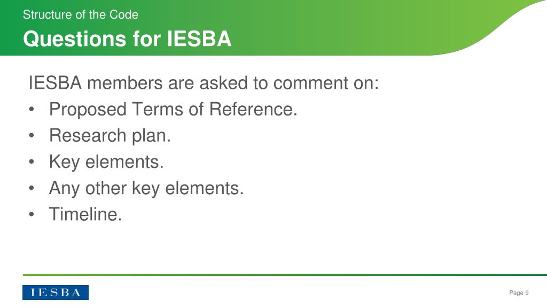This screenshot has width=547, height=308.
Task: Select the 'Any other key elements.' text
Action: tap(146, 188)
